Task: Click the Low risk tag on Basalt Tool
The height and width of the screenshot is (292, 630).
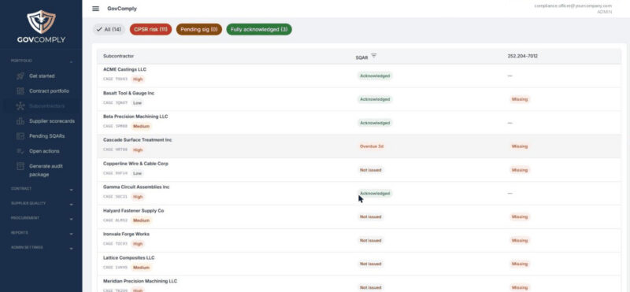Action: click(x=137, y=103)
